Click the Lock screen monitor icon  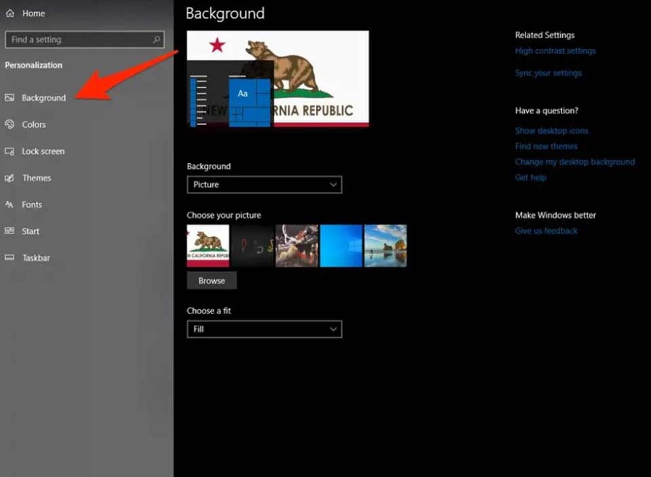(x=9, y=151)
